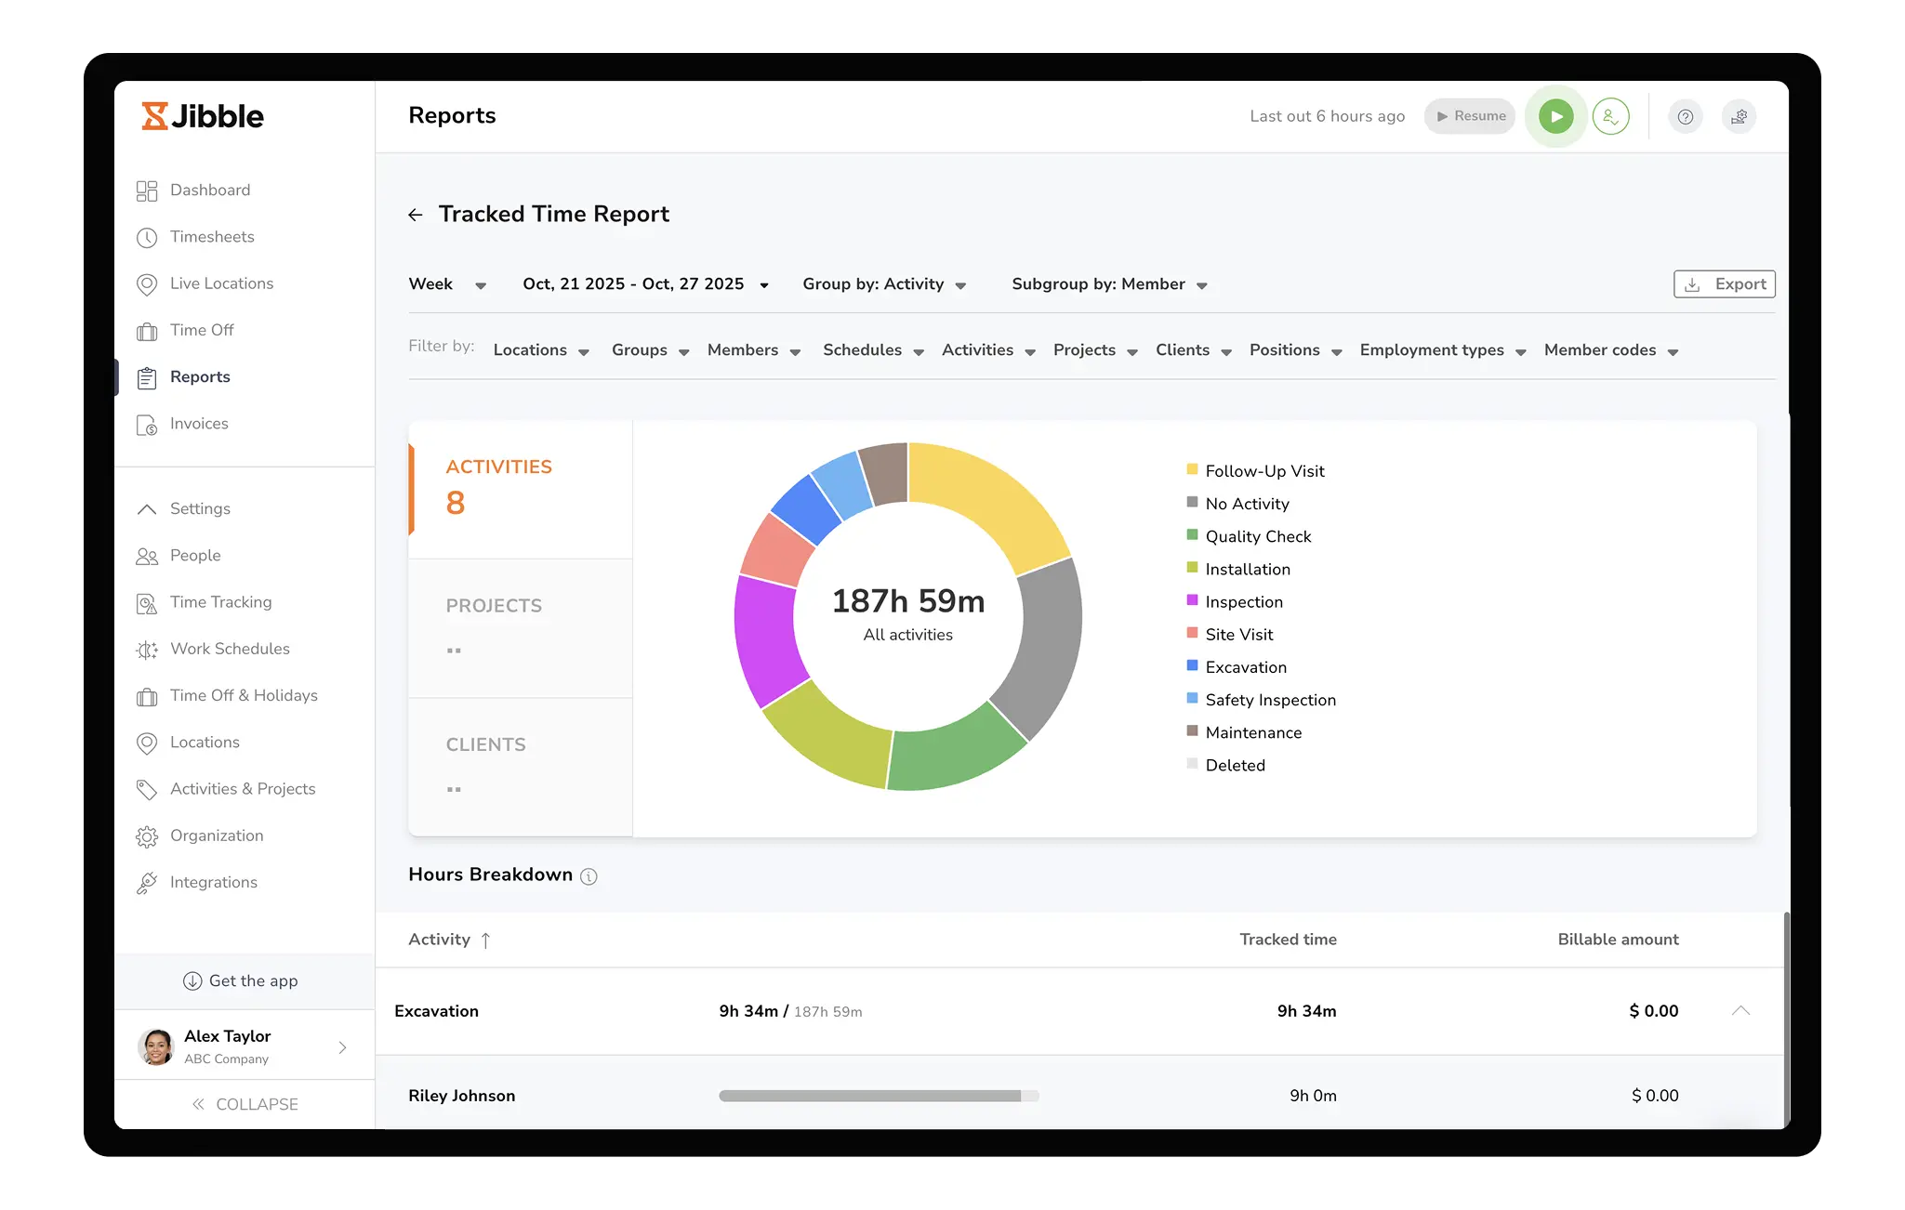Viewport: 1905px width, 1210px height.
Task: Open the Members filter dropdown
Action: pyautogui.click(x=754, y=350)
